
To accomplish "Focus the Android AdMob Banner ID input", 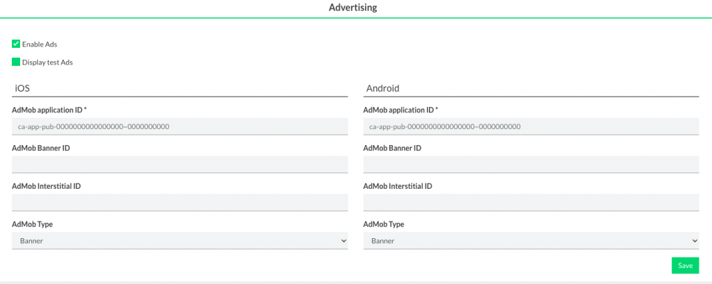I will pos(531,165).
